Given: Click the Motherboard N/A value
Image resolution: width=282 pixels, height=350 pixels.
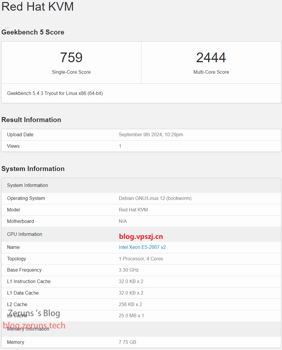Looking at the screenshot, I should 123,221.
